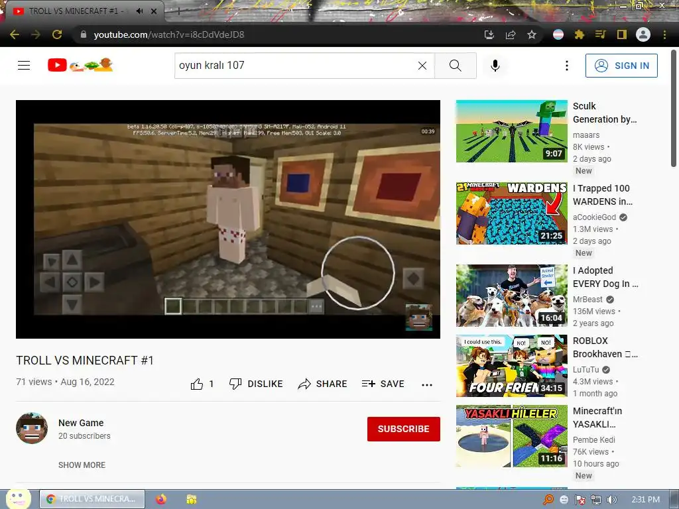Launch Firefox from the taskbar
Viewport: 679px width, 509px height.
pyautogui.click(x=161, y=499)
